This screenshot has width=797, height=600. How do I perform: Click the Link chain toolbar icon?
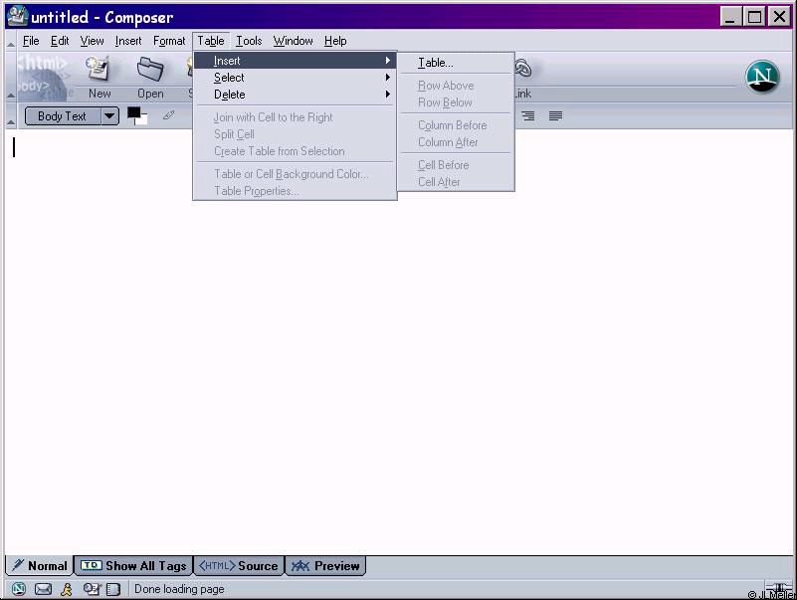click(523, 68)
